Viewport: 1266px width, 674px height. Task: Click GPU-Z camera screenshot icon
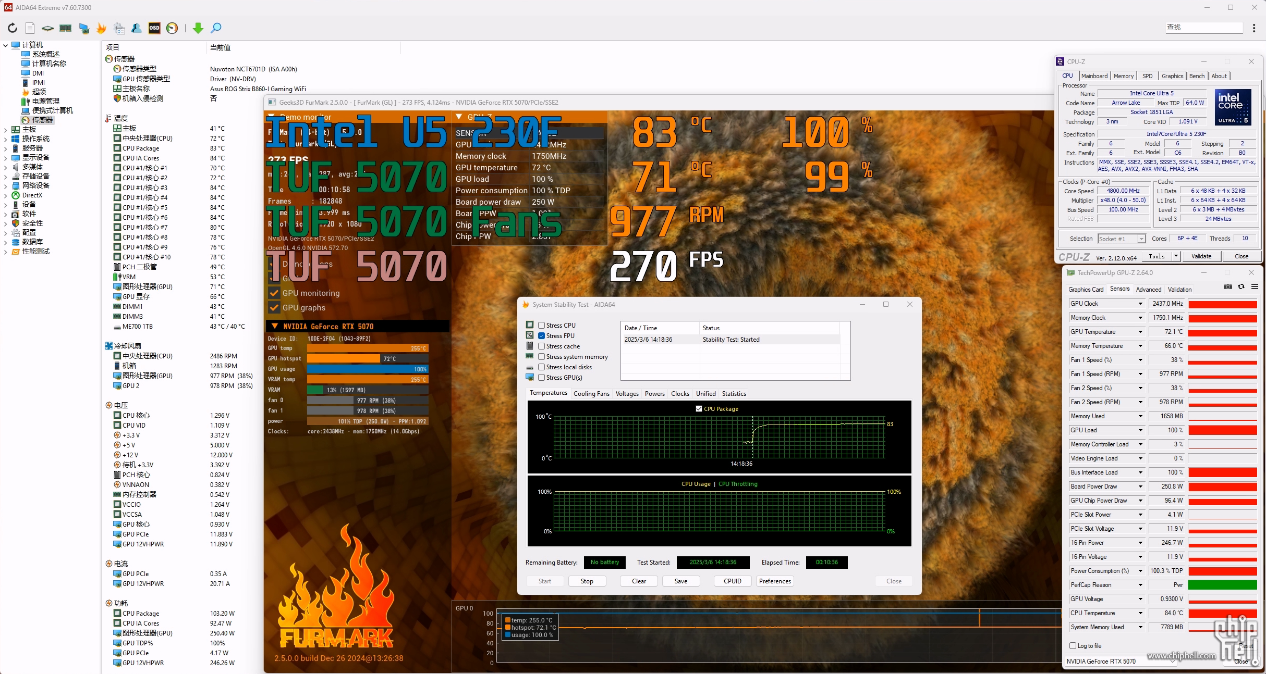1228,287
